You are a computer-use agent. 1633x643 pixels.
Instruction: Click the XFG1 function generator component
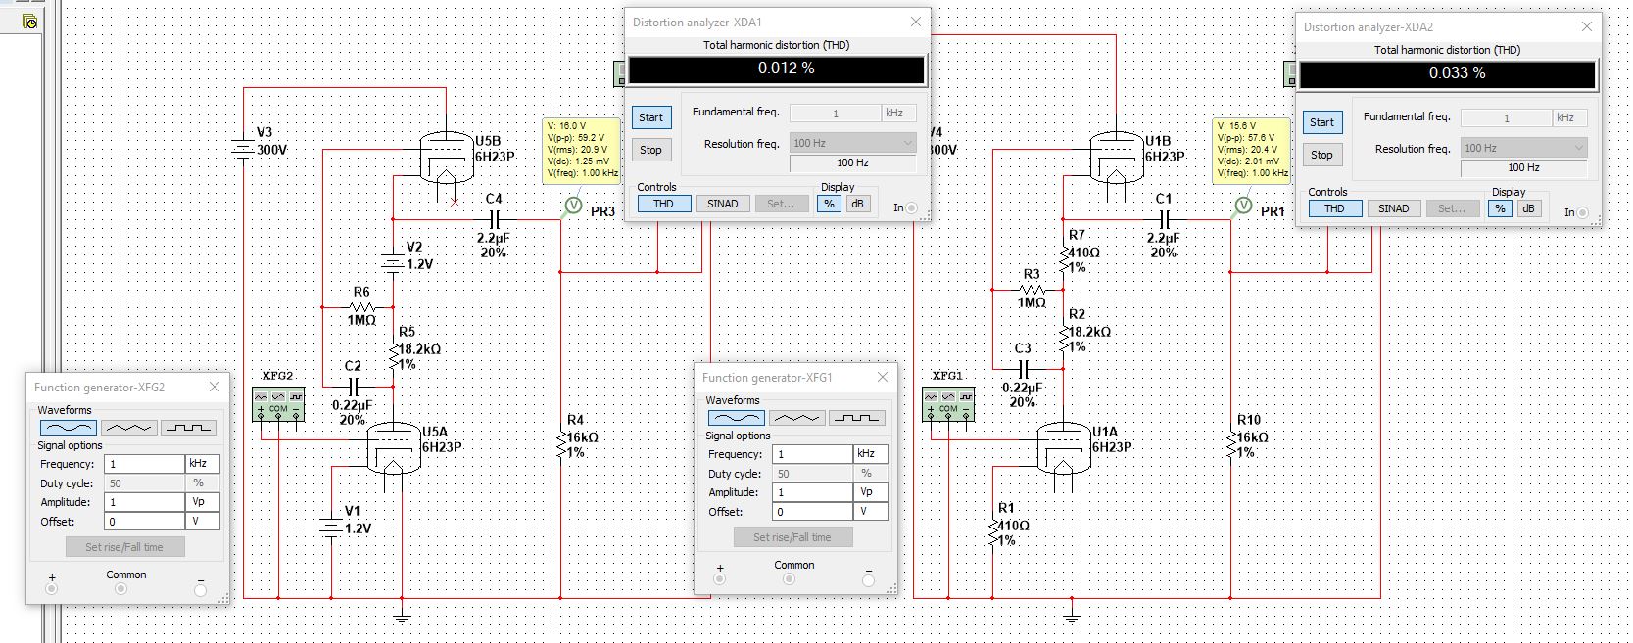948,404
